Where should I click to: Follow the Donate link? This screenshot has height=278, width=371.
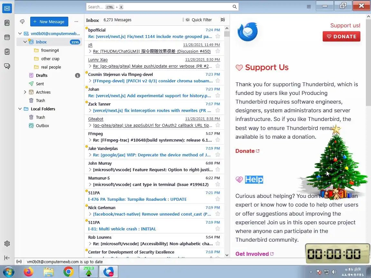(247, 151)
